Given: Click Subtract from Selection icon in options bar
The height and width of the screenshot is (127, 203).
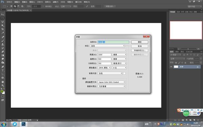Looking at the screenshot, I should [19, 6].
